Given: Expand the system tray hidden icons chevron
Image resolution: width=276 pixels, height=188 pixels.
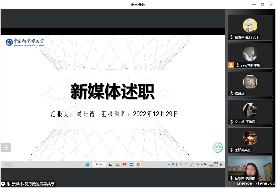Looking at the screenshot, I should tap(169, 164).
